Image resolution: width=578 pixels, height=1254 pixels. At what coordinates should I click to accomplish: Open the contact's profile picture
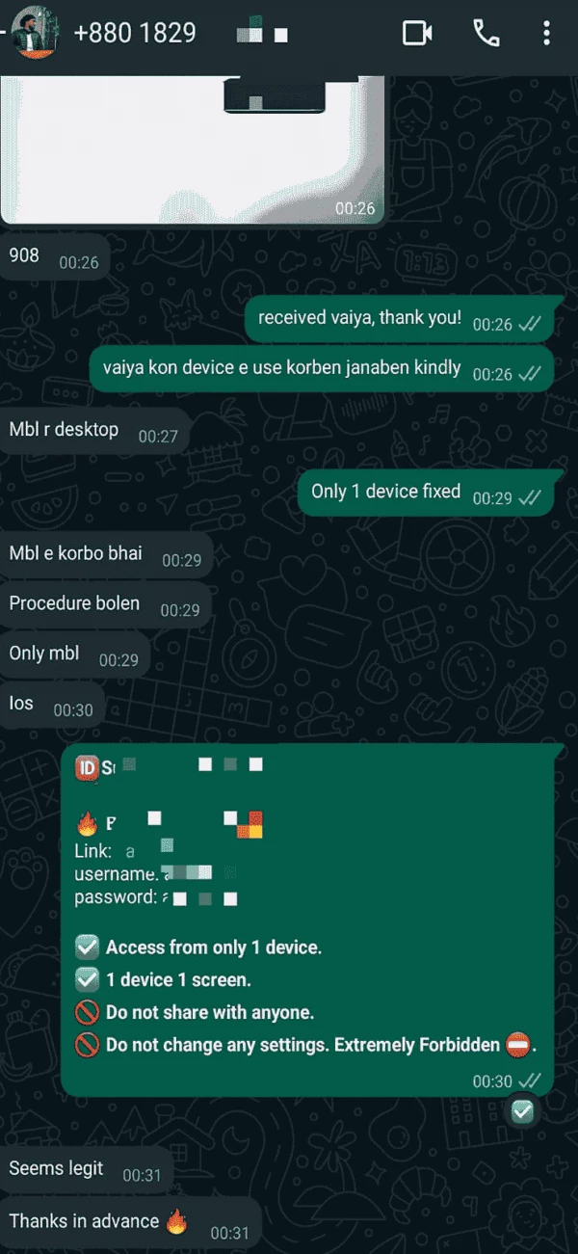point(37,34)
